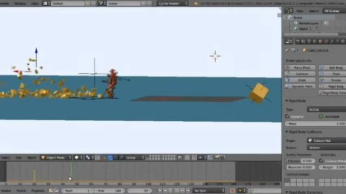Viewport: 346px width, 194px height.
Task: Switch to the Scene properties tab icon
Action: [309, 41]
